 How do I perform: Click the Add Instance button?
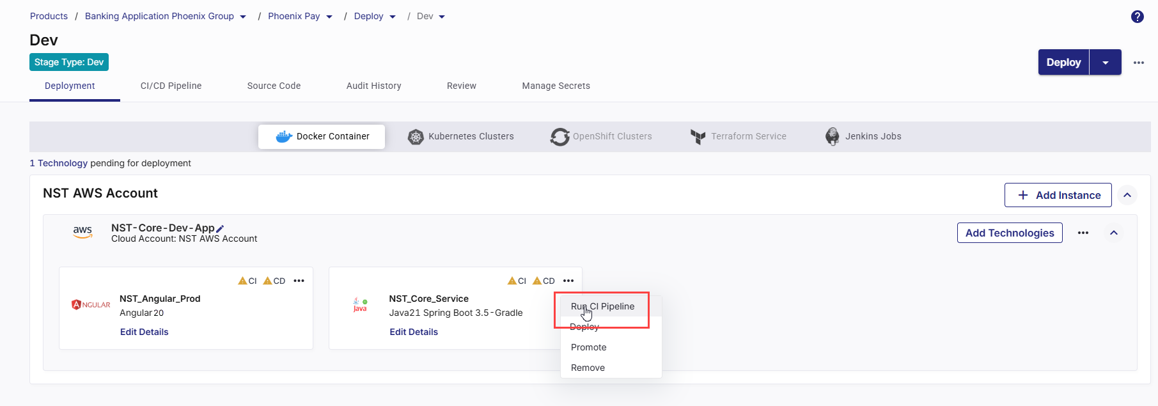click(x=1058, y=195)
